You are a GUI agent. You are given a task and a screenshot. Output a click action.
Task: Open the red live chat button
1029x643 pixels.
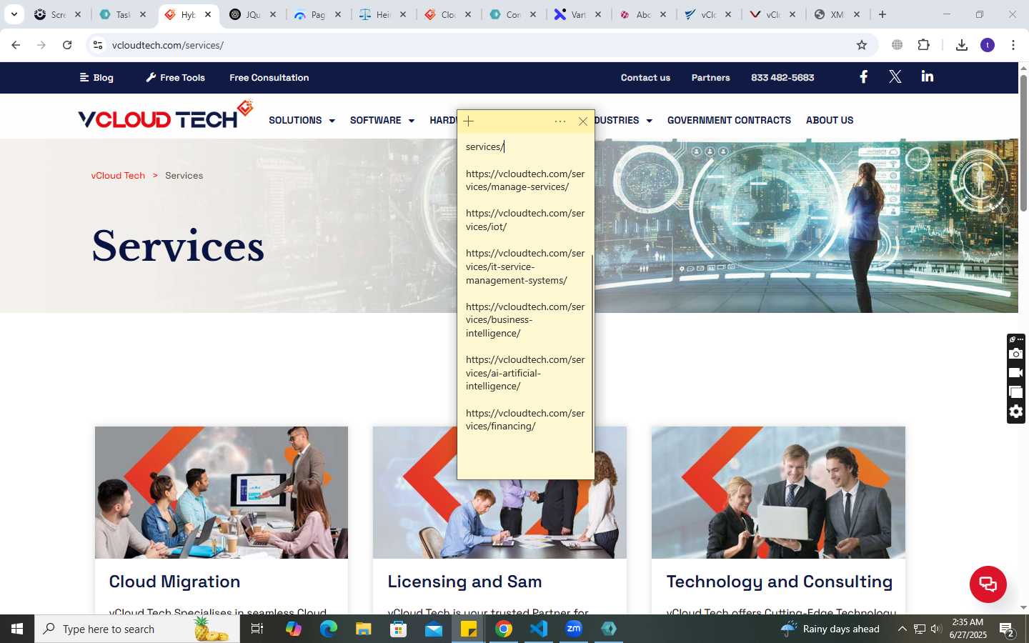tap(988, 584)
